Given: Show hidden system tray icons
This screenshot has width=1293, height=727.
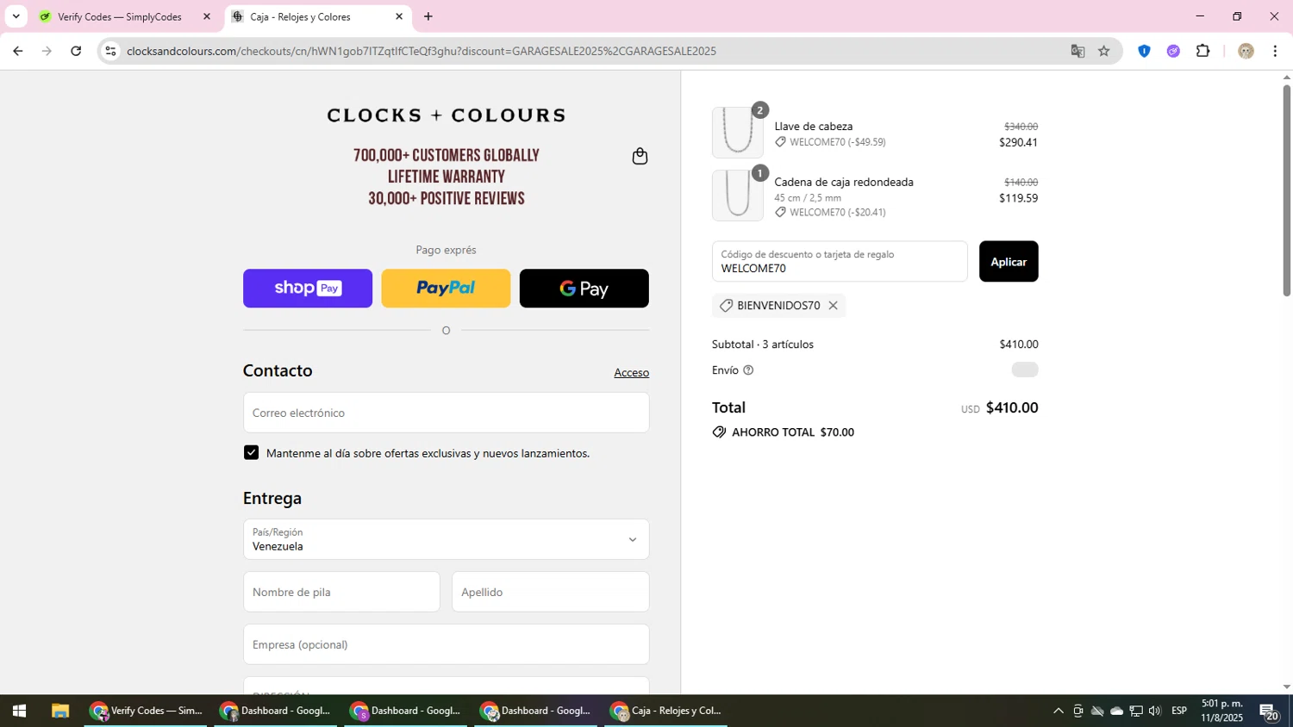Looking at the screenshot, I should [x=1059, y=711].
